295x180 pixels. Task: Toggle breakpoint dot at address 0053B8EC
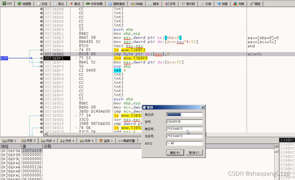pyautogui.click(x=41, y=50)
